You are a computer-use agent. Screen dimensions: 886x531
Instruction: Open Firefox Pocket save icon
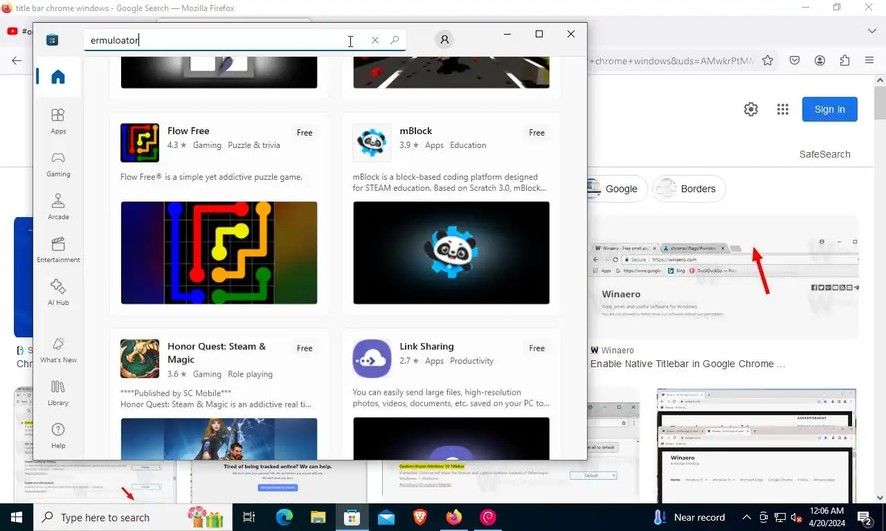pyautogui.click(x=795, y=61)
